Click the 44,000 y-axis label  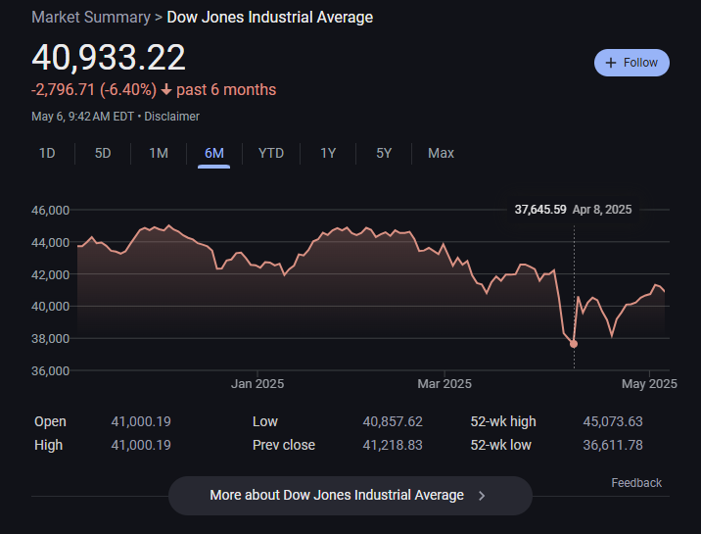[x=51, y=243]
